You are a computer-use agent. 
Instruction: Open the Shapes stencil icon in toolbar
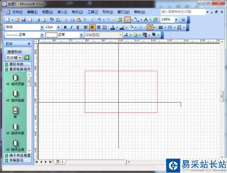point(120,20)
